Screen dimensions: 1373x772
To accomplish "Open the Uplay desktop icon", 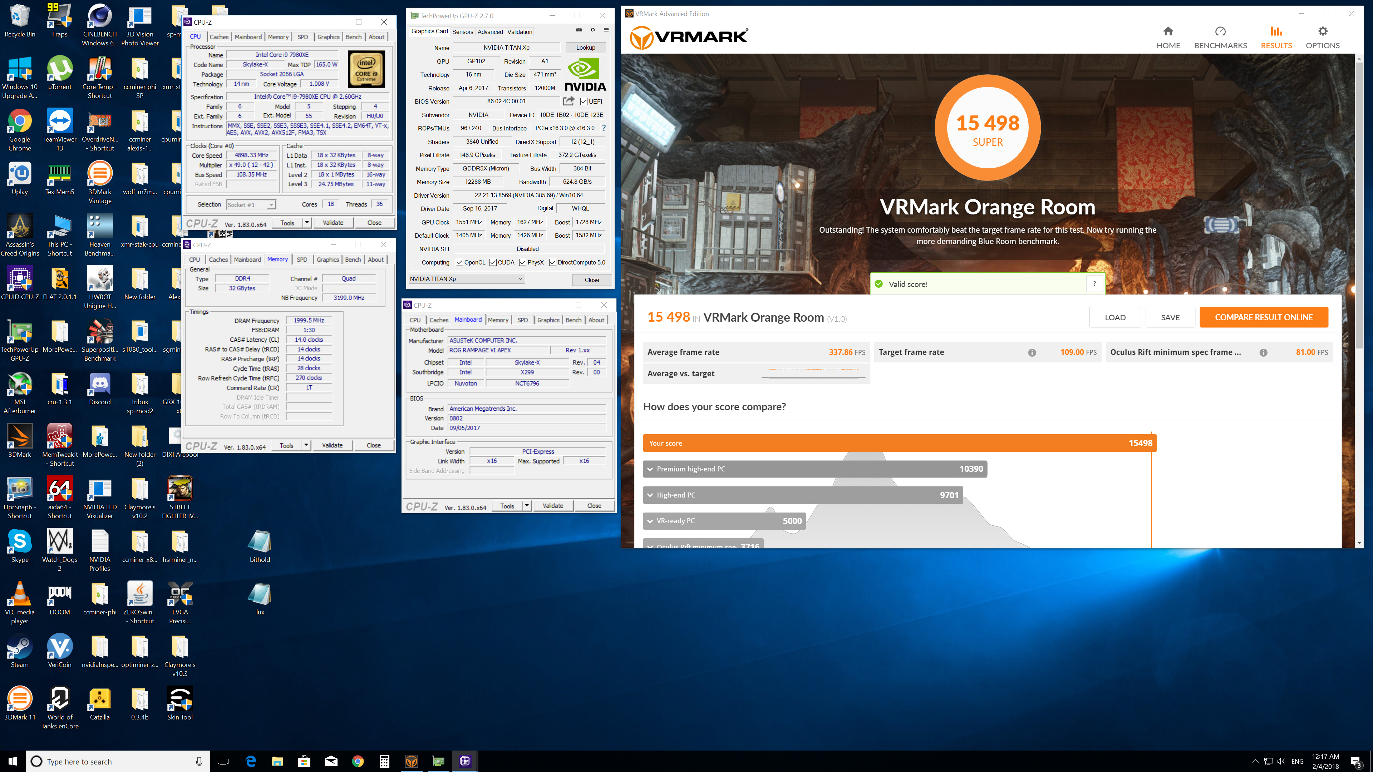I will click(20, 178).
